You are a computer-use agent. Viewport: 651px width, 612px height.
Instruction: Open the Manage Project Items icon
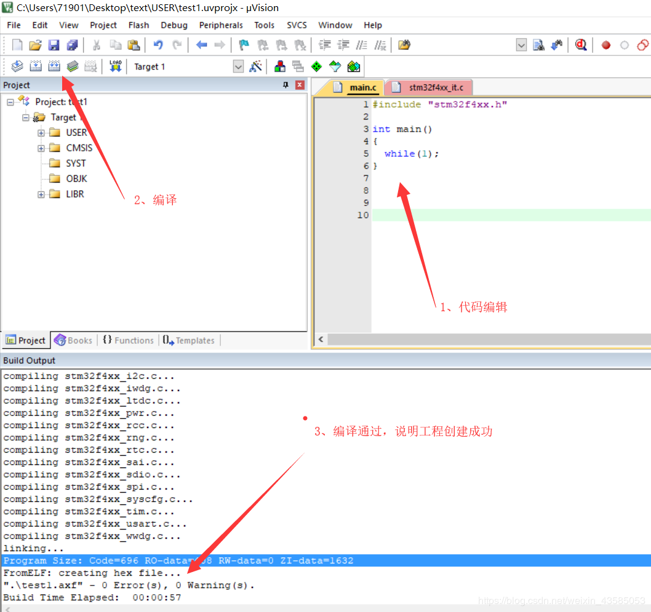(280, 66)
